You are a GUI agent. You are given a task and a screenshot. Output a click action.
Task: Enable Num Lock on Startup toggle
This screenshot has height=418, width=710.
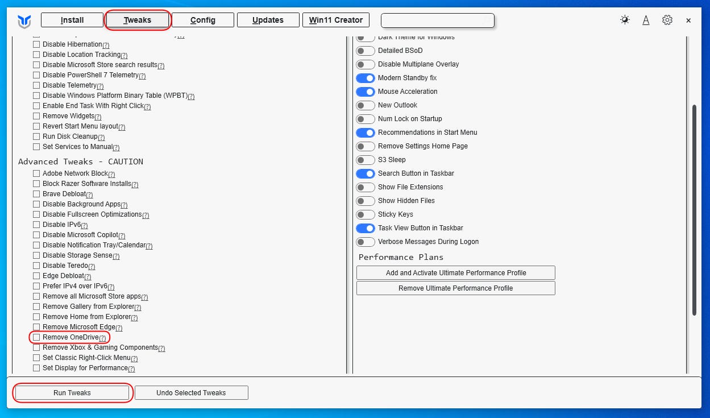click(x=366, y=119)
